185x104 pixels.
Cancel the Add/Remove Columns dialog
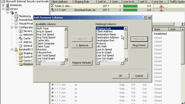point(139,76)
